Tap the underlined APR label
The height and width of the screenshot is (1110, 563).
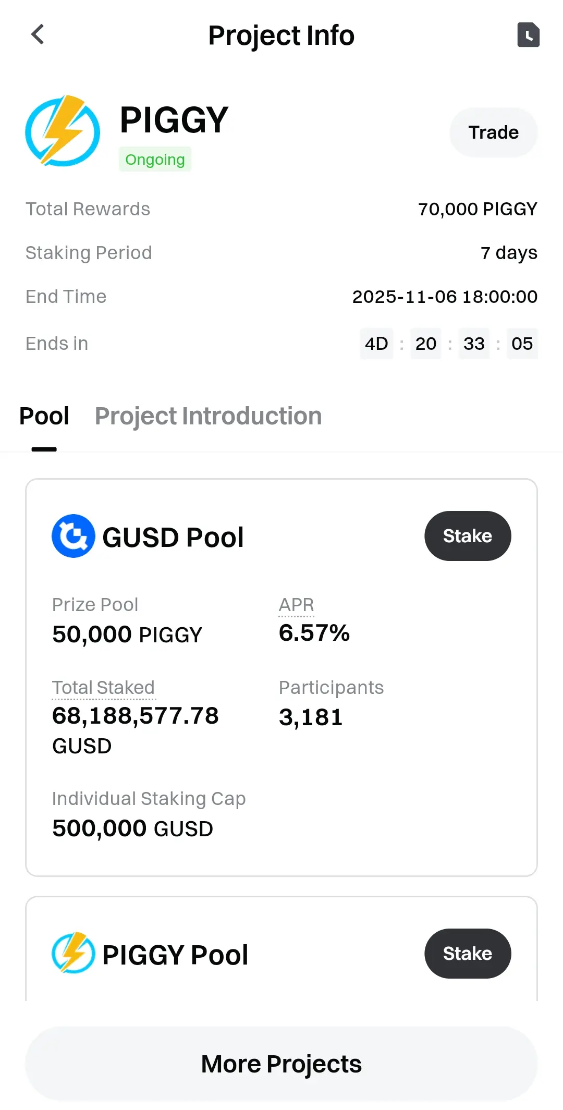click(296, 605)
